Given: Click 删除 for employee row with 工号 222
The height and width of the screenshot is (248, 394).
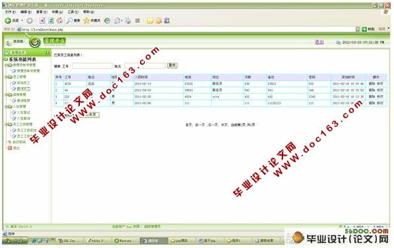Looking at the screenshot, I should point(372,97).
